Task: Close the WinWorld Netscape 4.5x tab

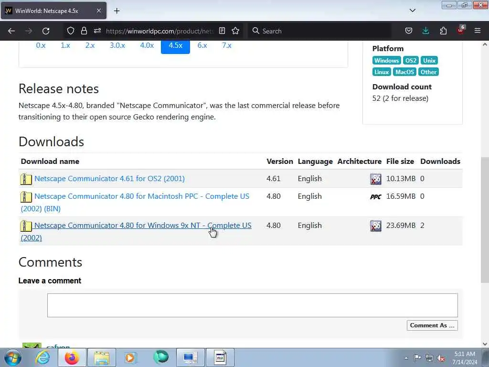Action: [98, 11]
